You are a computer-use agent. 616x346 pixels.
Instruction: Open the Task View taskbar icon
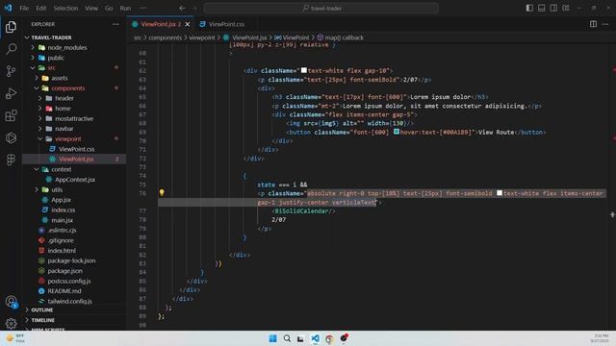click(x=300, y=338)
